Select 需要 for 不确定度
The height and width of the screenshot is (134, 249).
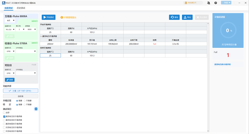point(17,101)
